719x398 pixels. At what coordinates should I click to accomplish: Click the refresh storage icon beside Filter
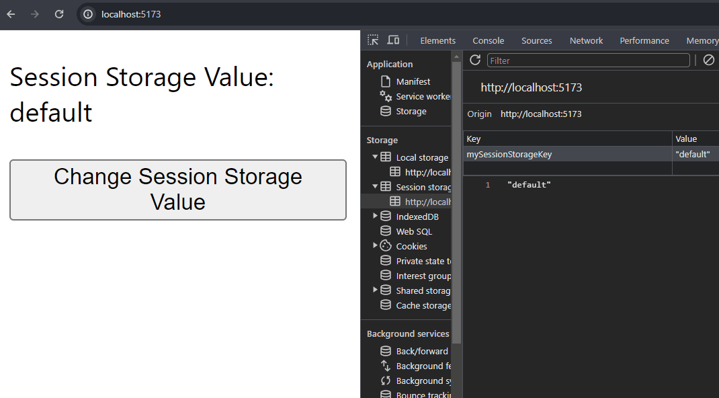tap(475, 61)
